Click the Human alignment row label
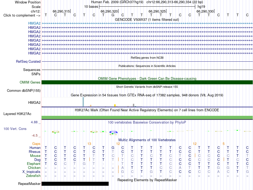Viewport: 253px width, 190px height. click(x=35, y=148)
